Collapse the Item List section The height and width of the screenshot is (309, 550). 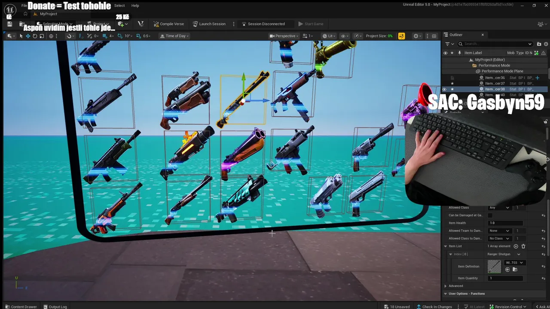[x=446, y=246]
